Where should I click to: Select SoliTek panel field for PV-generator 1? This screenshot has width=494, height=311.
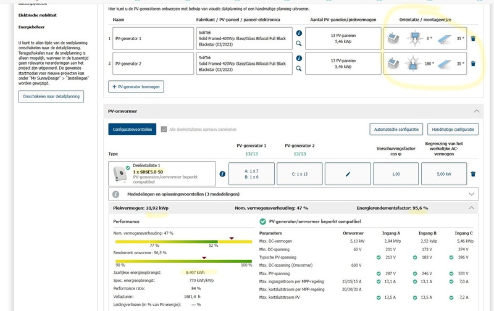[244, 38]
